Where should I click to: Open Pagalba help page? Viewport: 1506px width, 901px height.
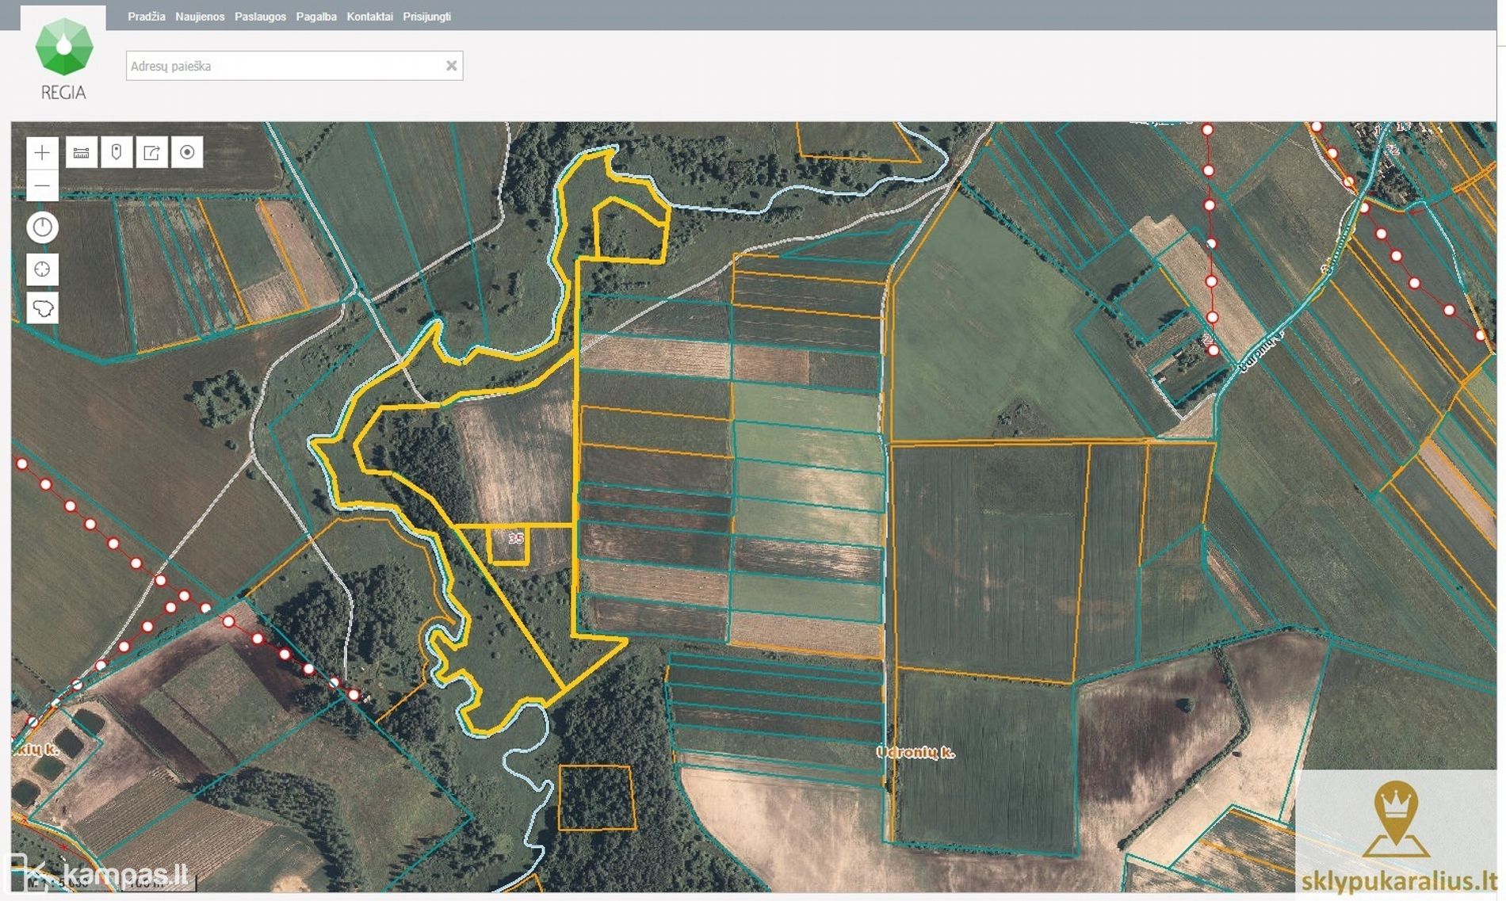point(316,17)
